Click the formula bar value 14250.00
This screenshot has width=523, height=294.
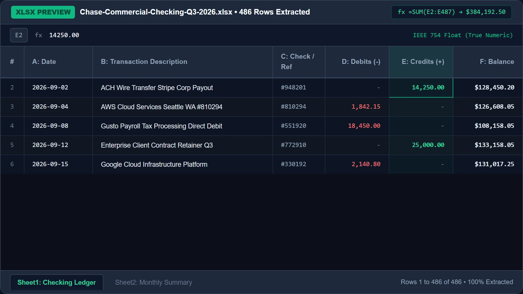(x=64, y=35)
